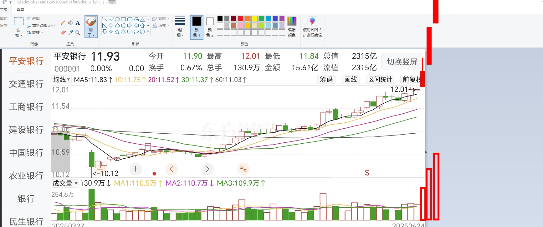Pick the Rounded rectangle shape
This screenshot has width=543, height=227.
[x=130, y=19]
